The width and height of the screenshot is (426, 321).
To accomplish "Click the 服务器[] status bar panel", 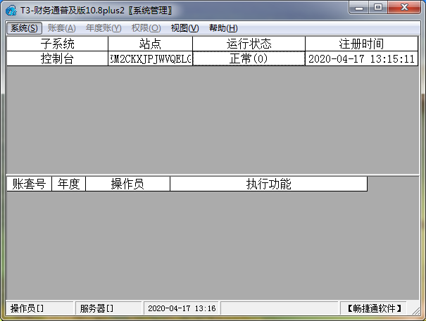I will (x=108, y=308).
